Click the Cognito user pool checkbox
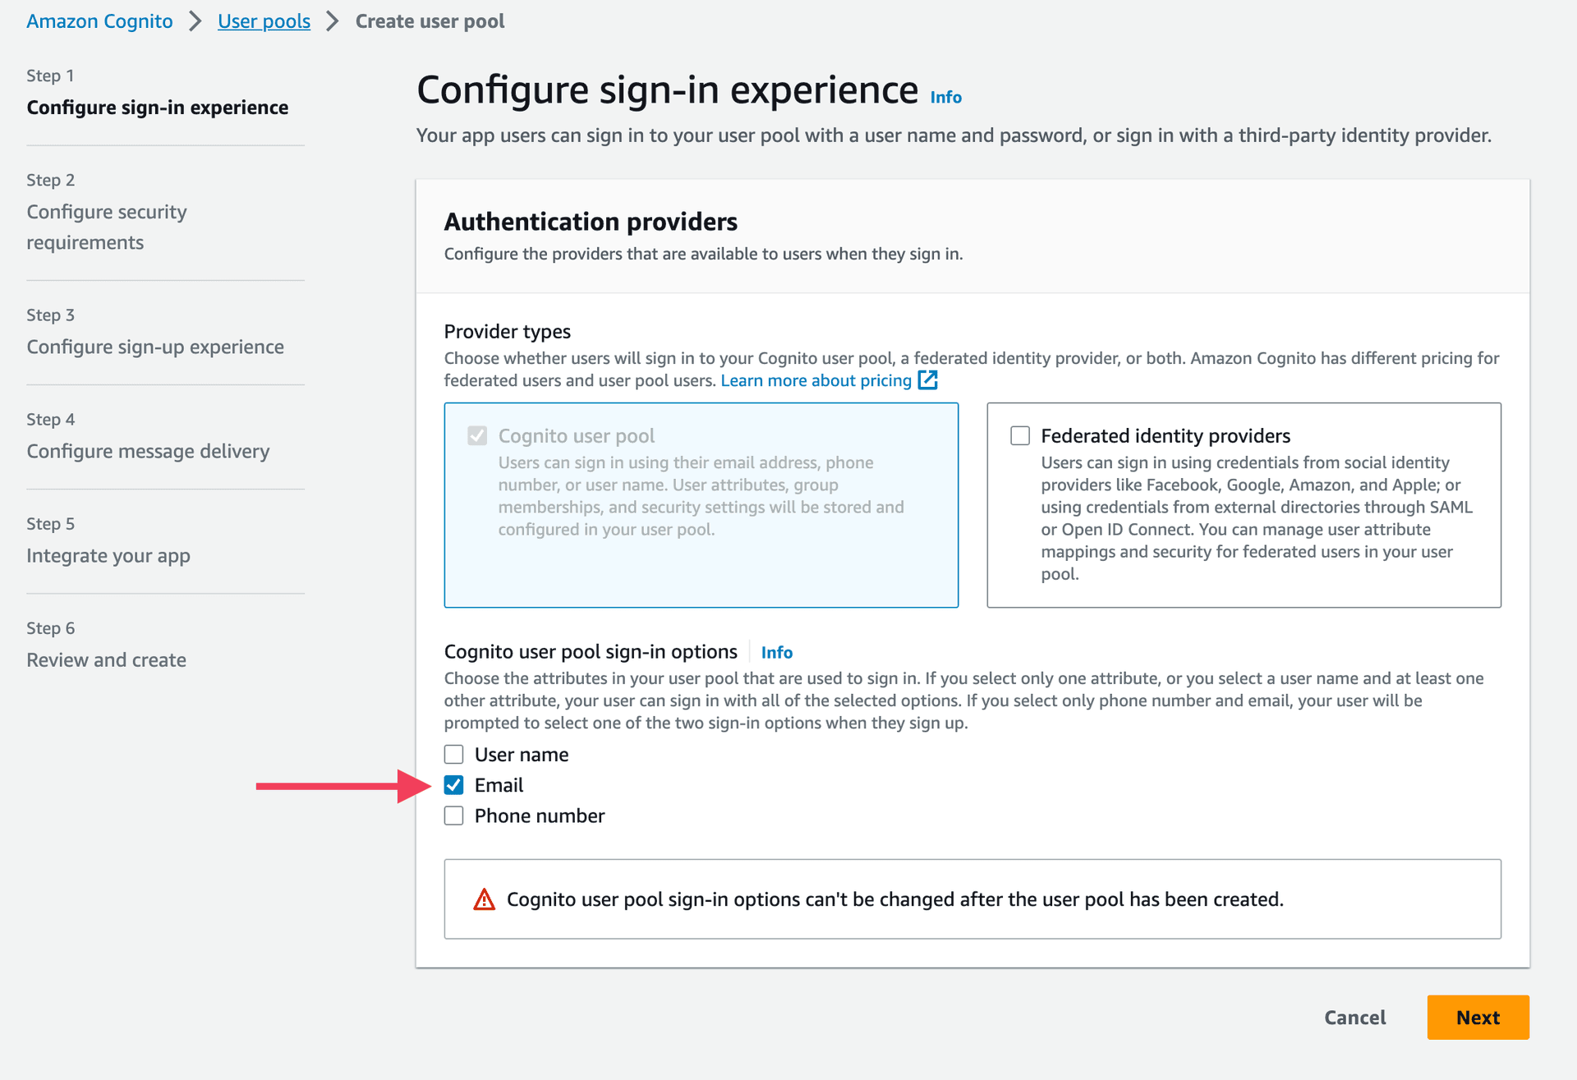The image size is (1577, 1080). tap(477, 435)
